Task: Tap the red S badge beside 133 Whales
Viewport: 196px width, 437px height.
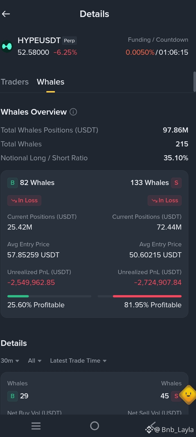Action: (x=176, y=183)
